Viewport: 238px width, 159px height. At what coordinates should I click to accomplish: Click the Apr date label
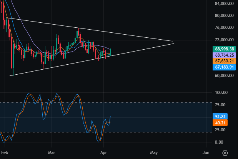pos(103,152)
